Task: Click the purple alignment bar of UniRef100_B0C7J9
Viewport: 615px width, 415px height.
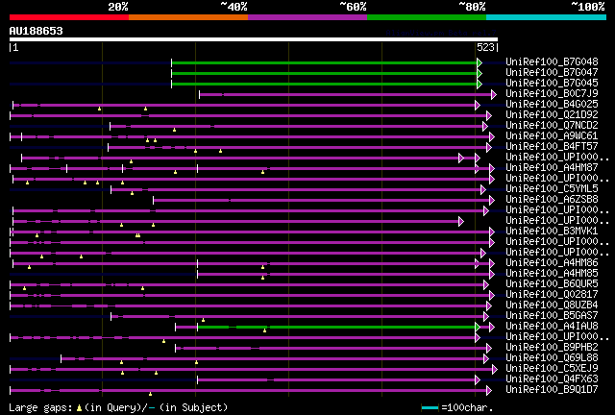Action: pyautogui.click(x=346, y=94)
